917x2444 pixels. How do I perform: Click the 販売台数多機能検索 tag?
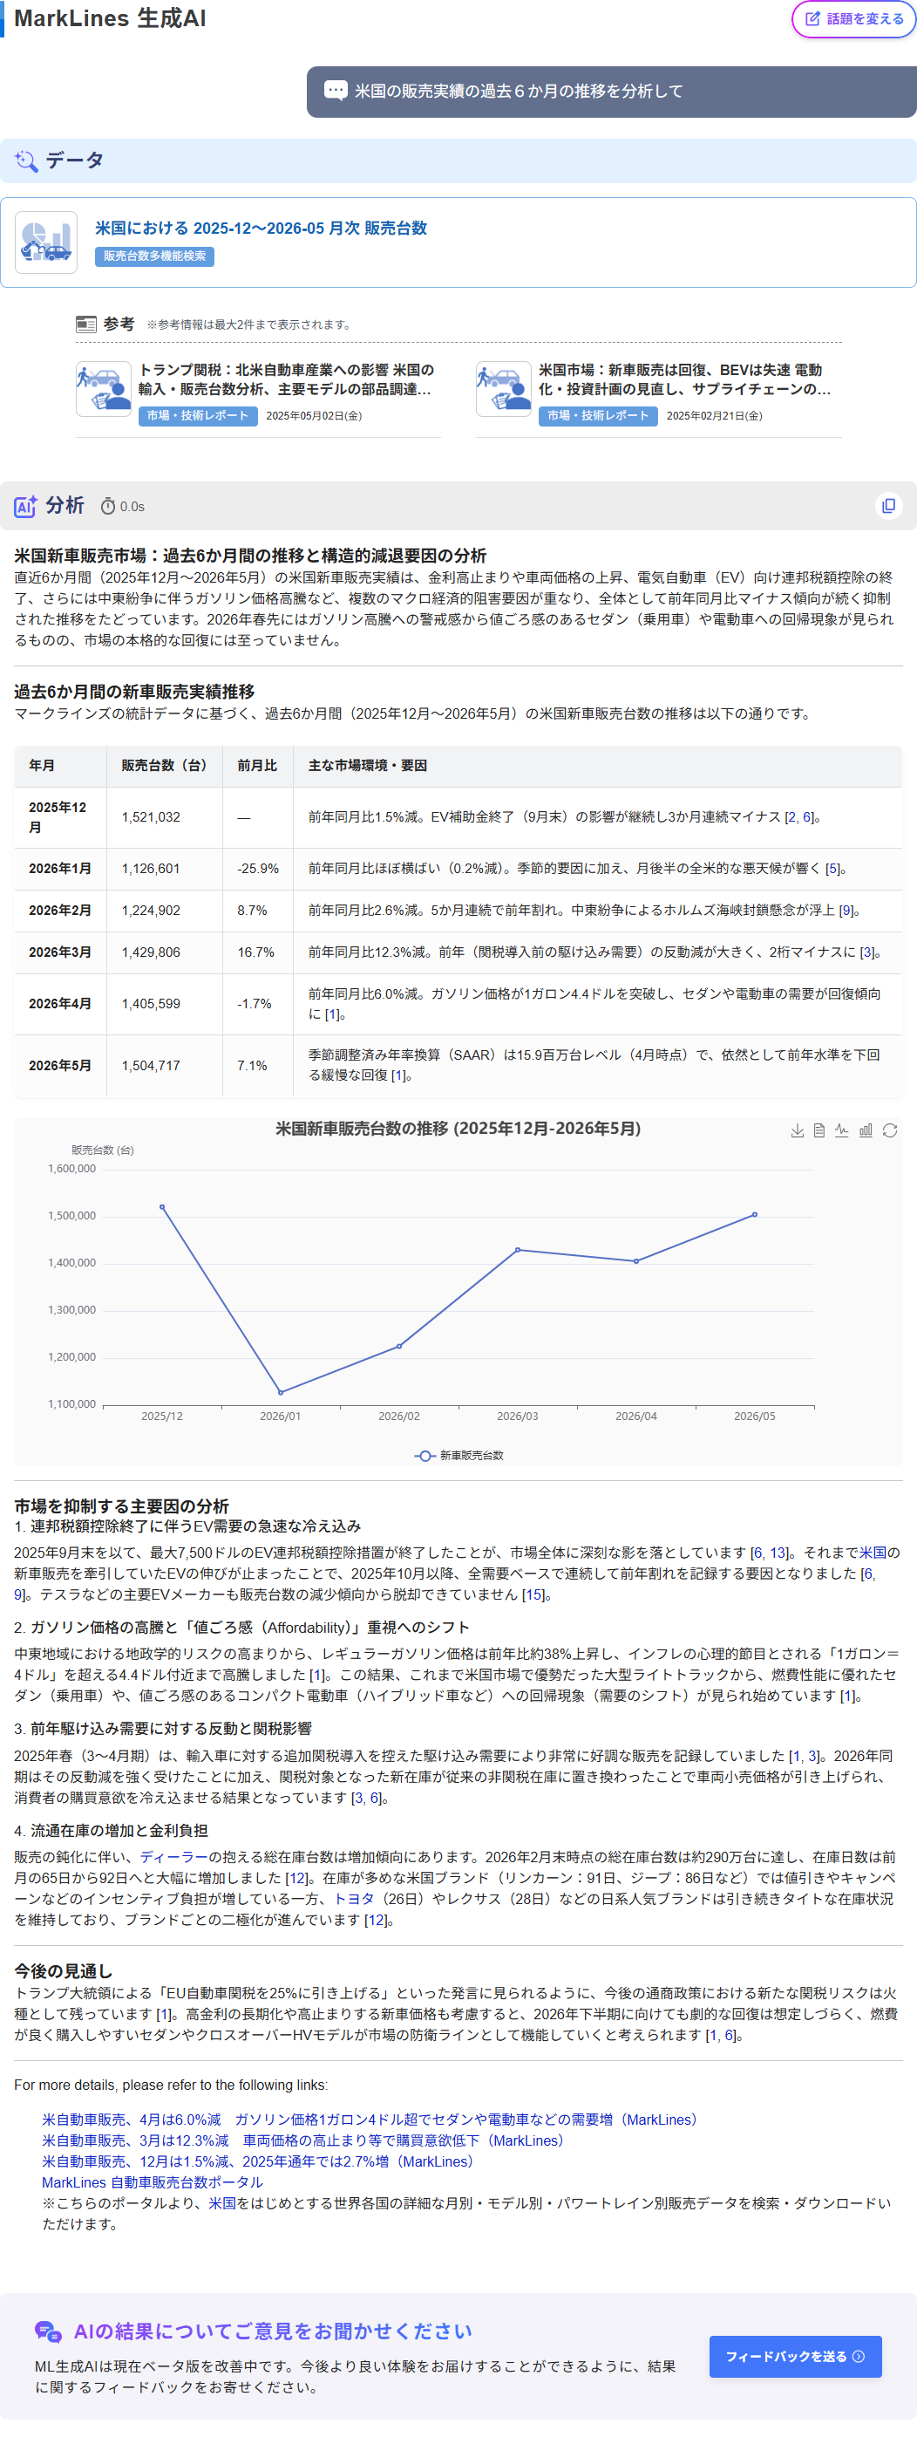tap(154, 256)
